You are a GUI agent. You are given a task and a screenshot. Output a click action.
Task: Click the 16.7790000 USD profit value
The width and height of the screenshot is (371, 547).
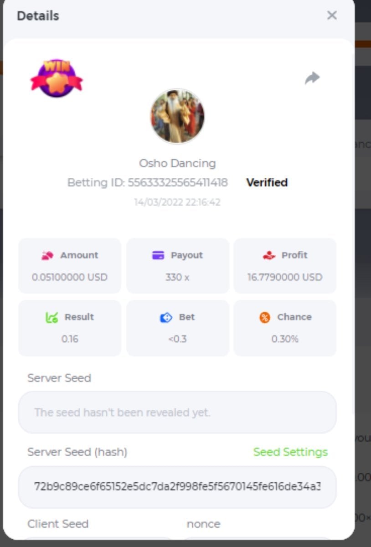coord(285,277)
